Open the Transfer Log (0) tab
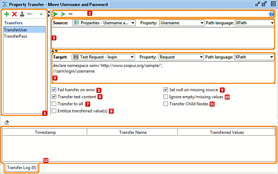The width and height of the screenshot is (278, 174). pos(22,168)
